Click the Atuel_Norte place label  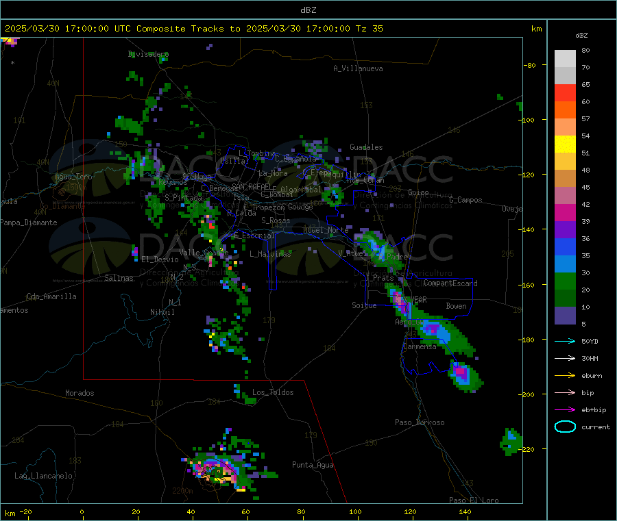326,230
